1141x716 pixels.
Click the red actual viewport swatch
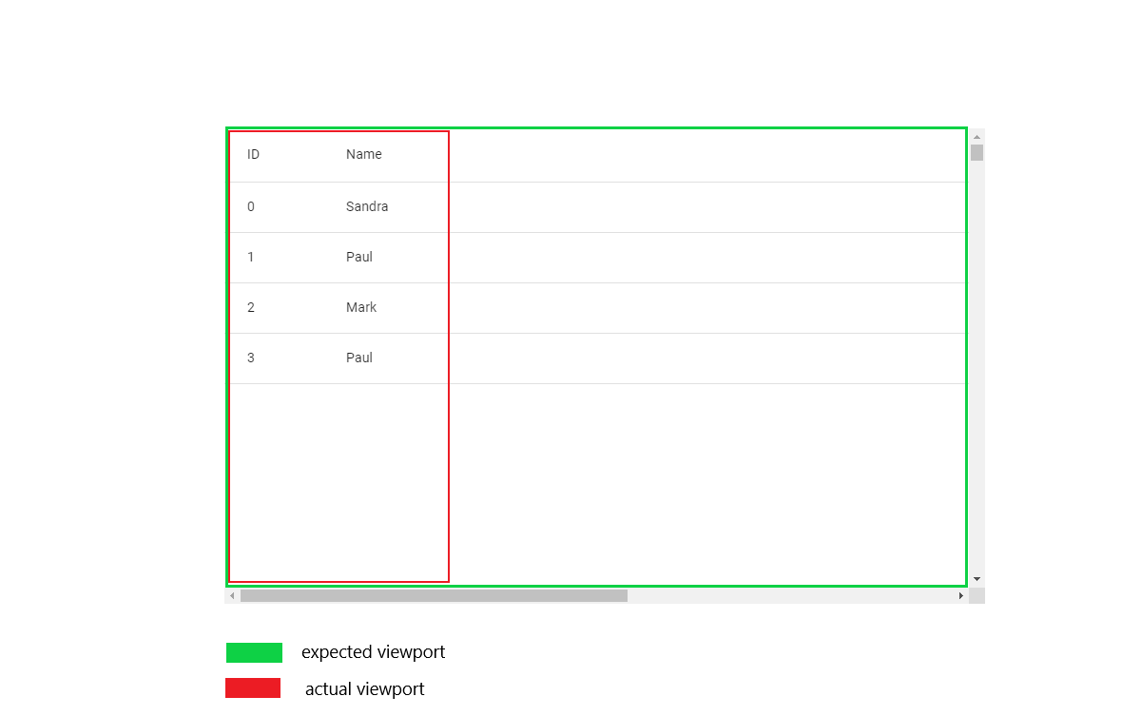point(253,687)
